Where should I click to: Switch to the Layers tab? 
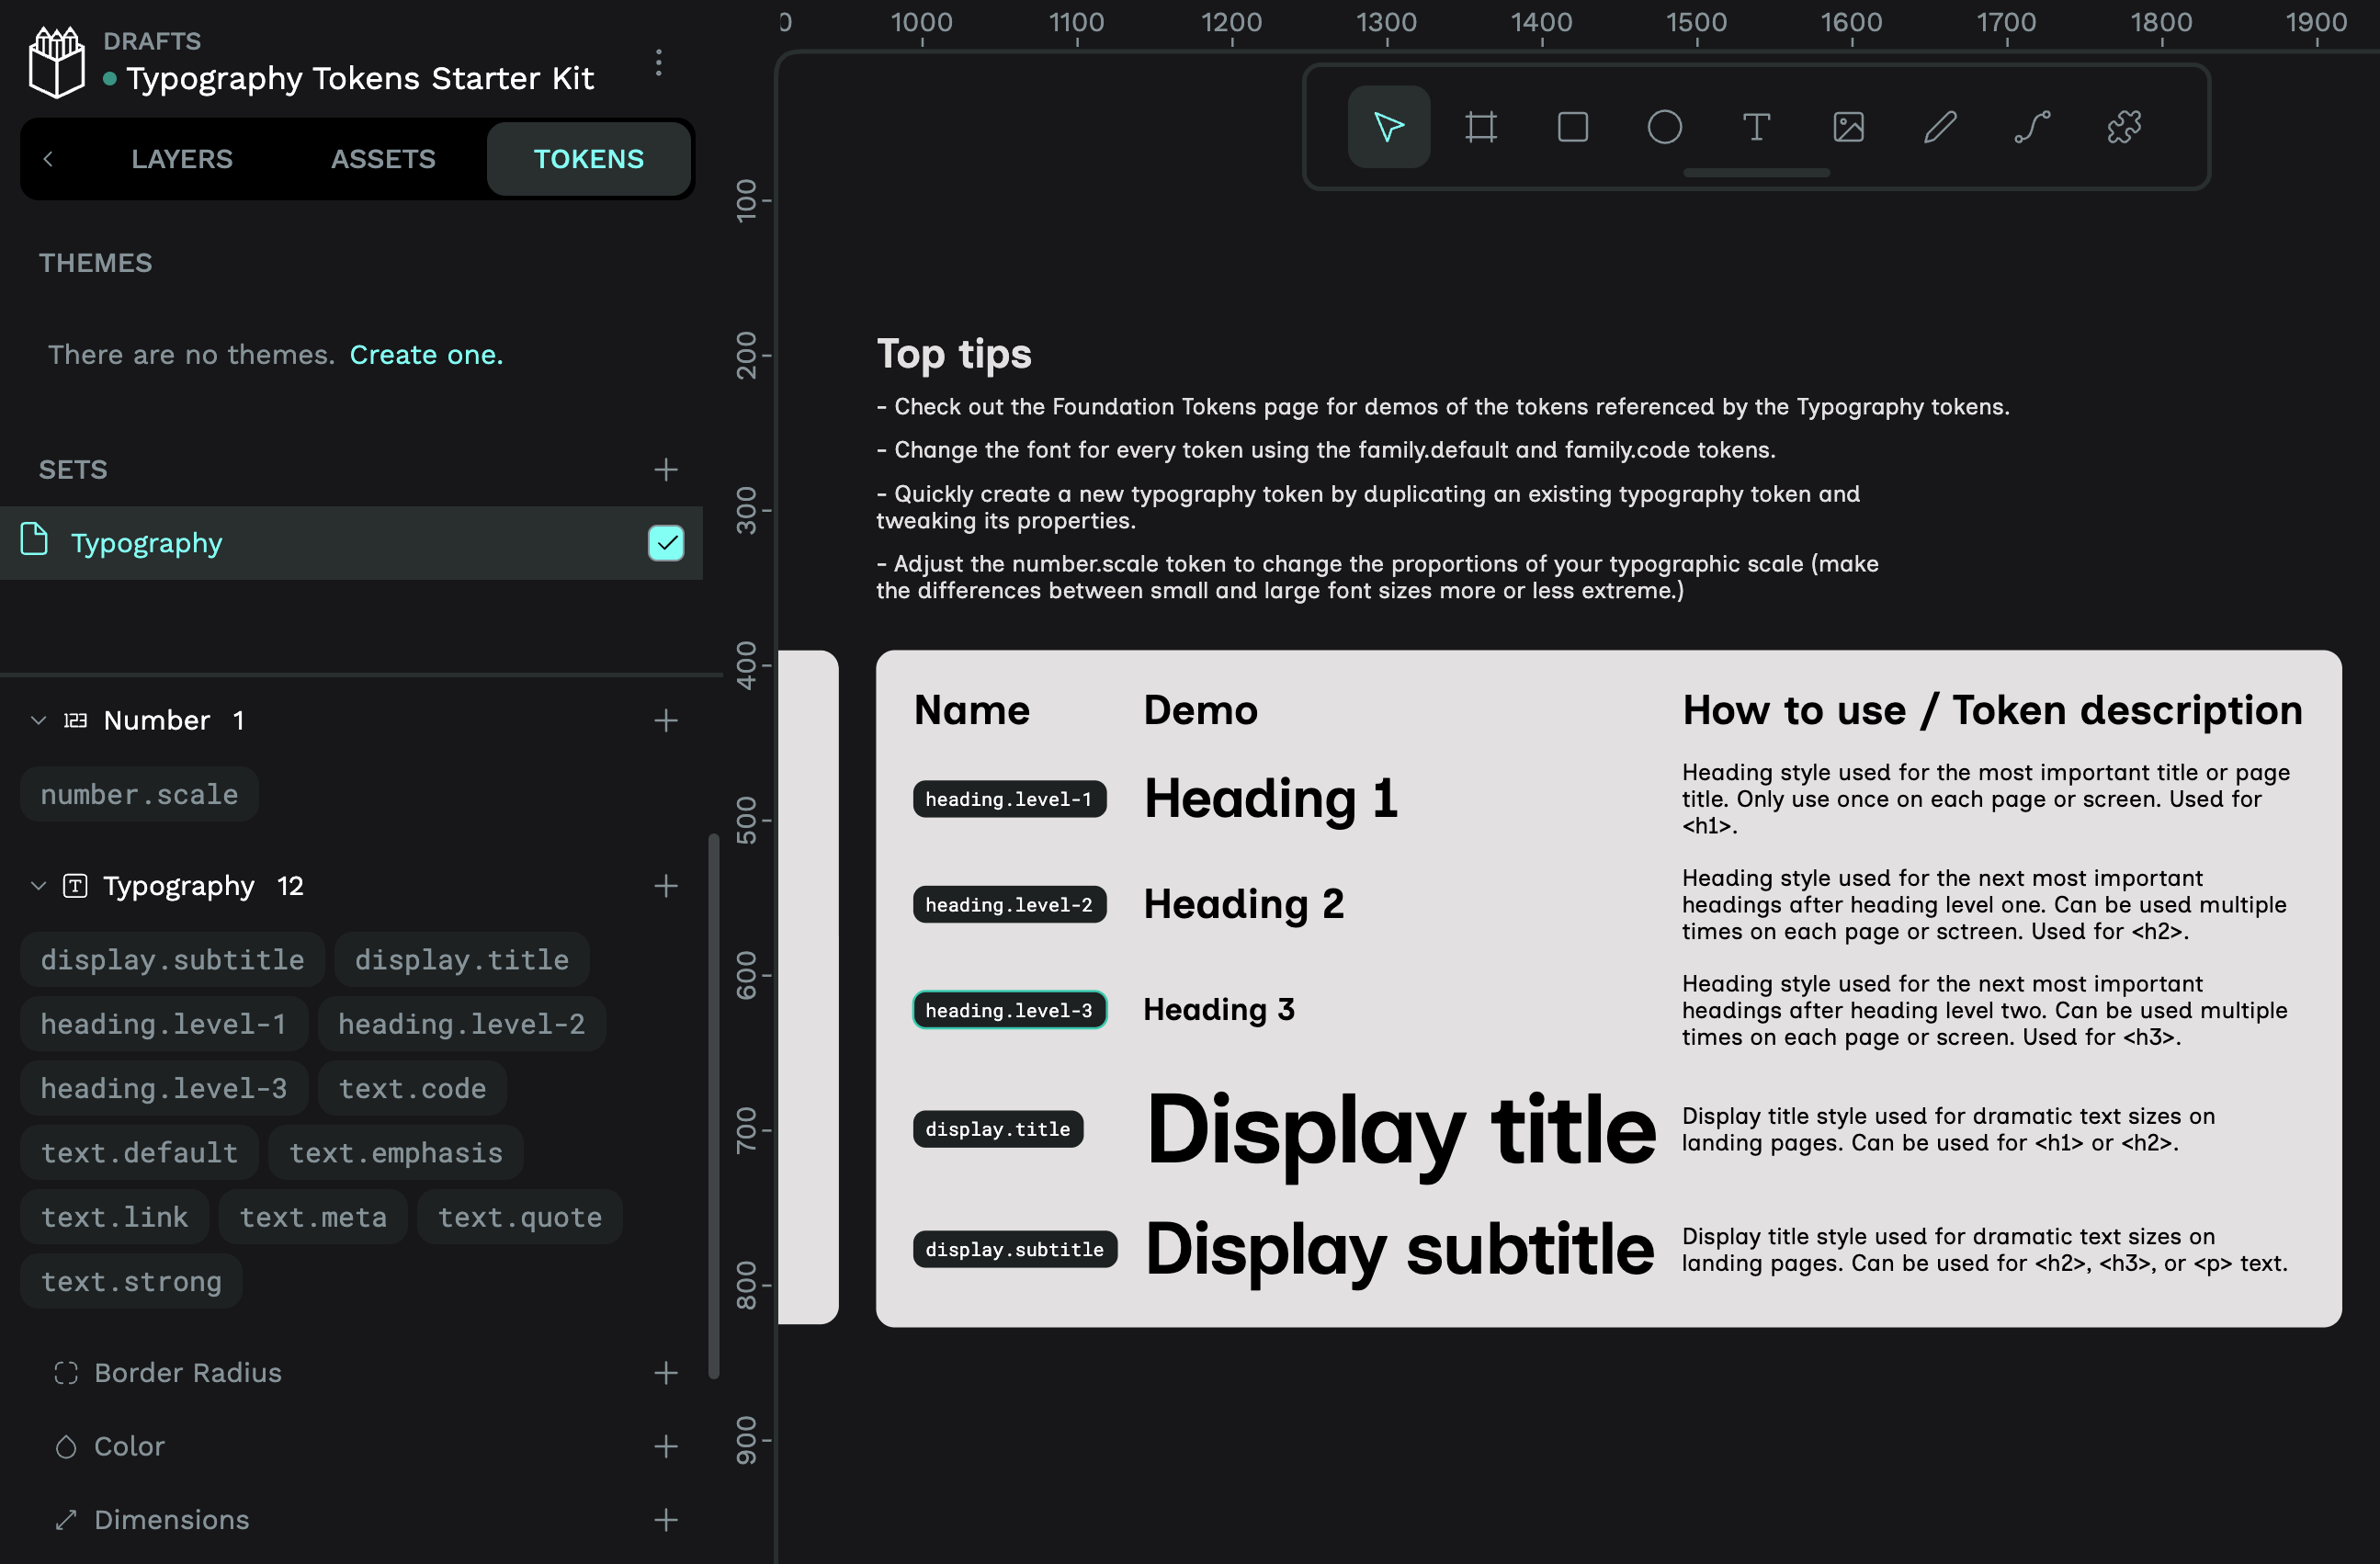[x=182, y=159]
